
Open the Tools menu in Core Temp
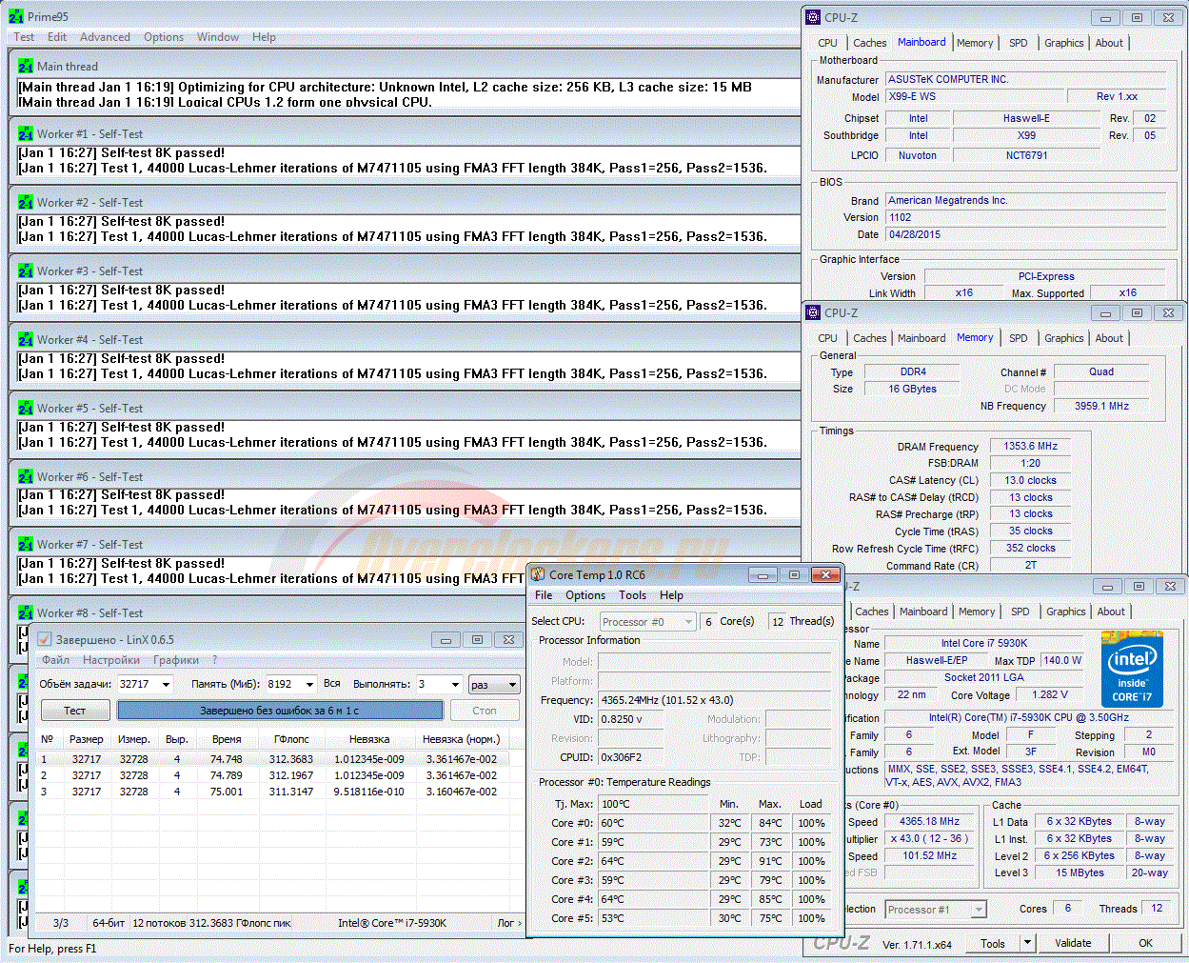632,595
